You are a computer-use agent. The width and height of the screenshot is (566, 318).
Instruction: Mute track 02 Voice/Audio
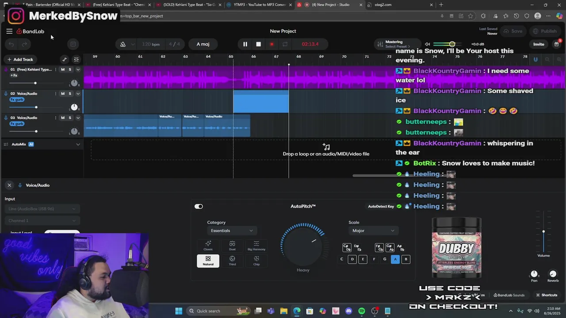click(62, 94)
